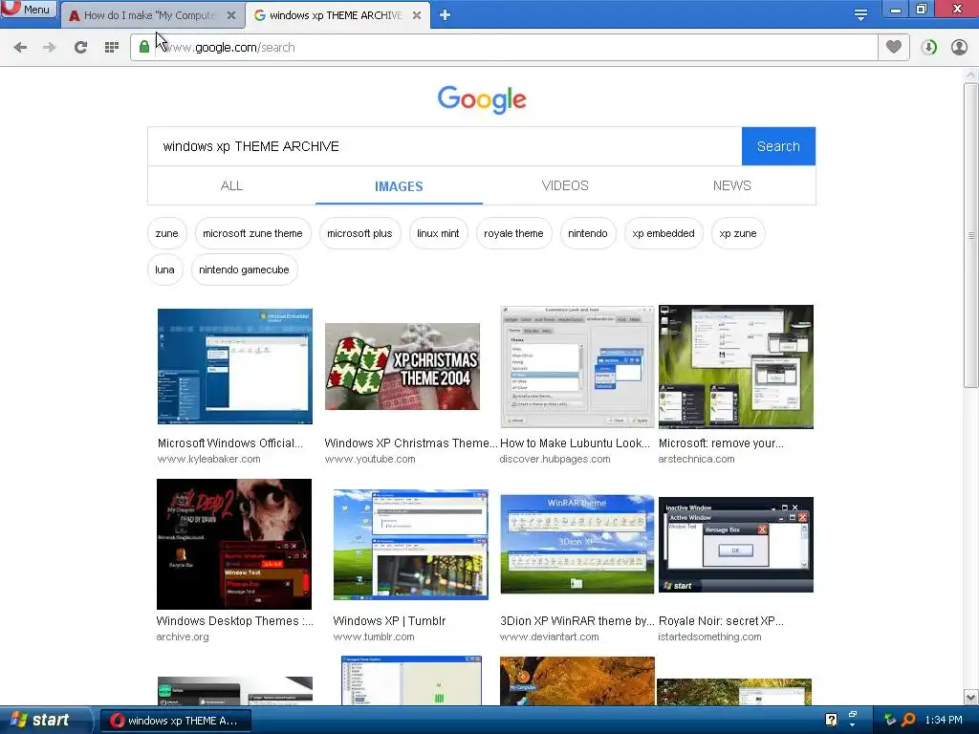Viewport: 979px width, 734px height.
Task: Open 'Microsoft Windows Official...' result title
Action: click(x=229, y=443)
